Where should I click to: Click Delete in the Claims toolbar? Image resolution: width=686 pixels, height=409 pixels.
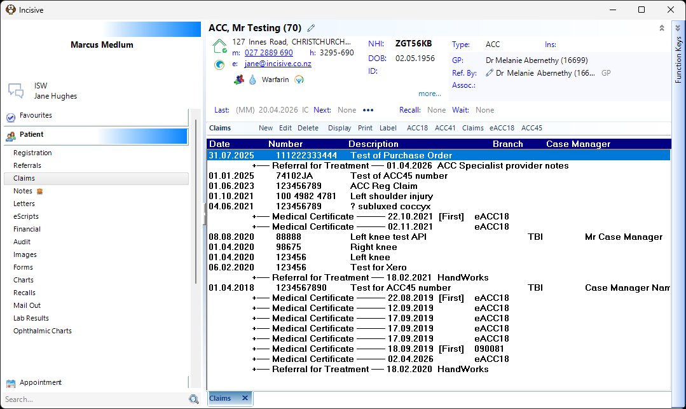click(308, 128)
